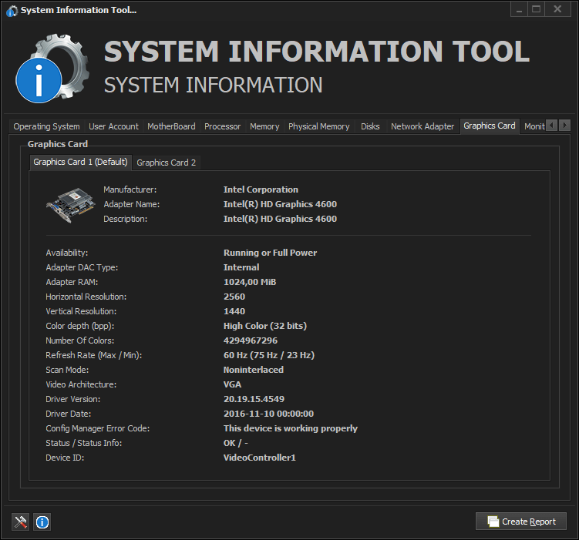Go to the MotherBoard tab
The image size is (579, 540).
[x=171, y=126]
